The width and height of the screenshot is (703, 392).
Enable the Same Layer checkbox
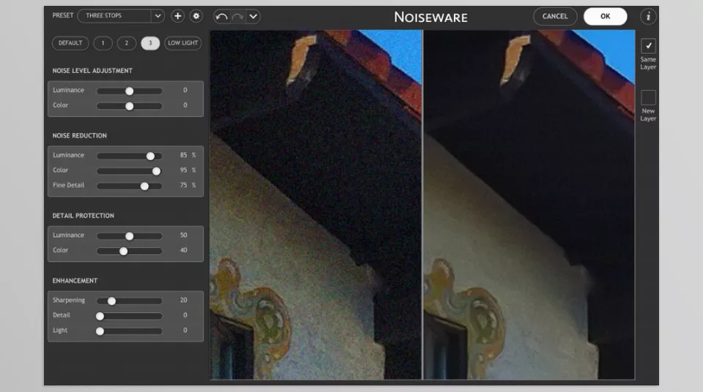point(648,45)
